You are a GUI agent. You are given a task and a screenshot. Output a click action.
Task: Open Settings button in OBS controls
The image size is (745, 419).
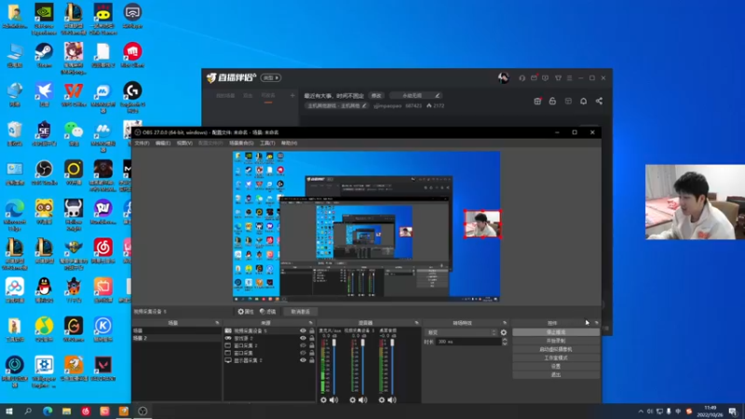[556, 366]
